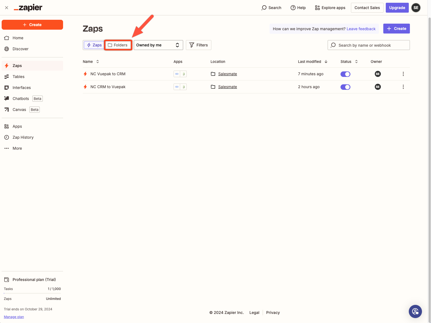431x323 pixels.
Task: Click the '2 hours ago' timestamp
Action: [309, 87]
